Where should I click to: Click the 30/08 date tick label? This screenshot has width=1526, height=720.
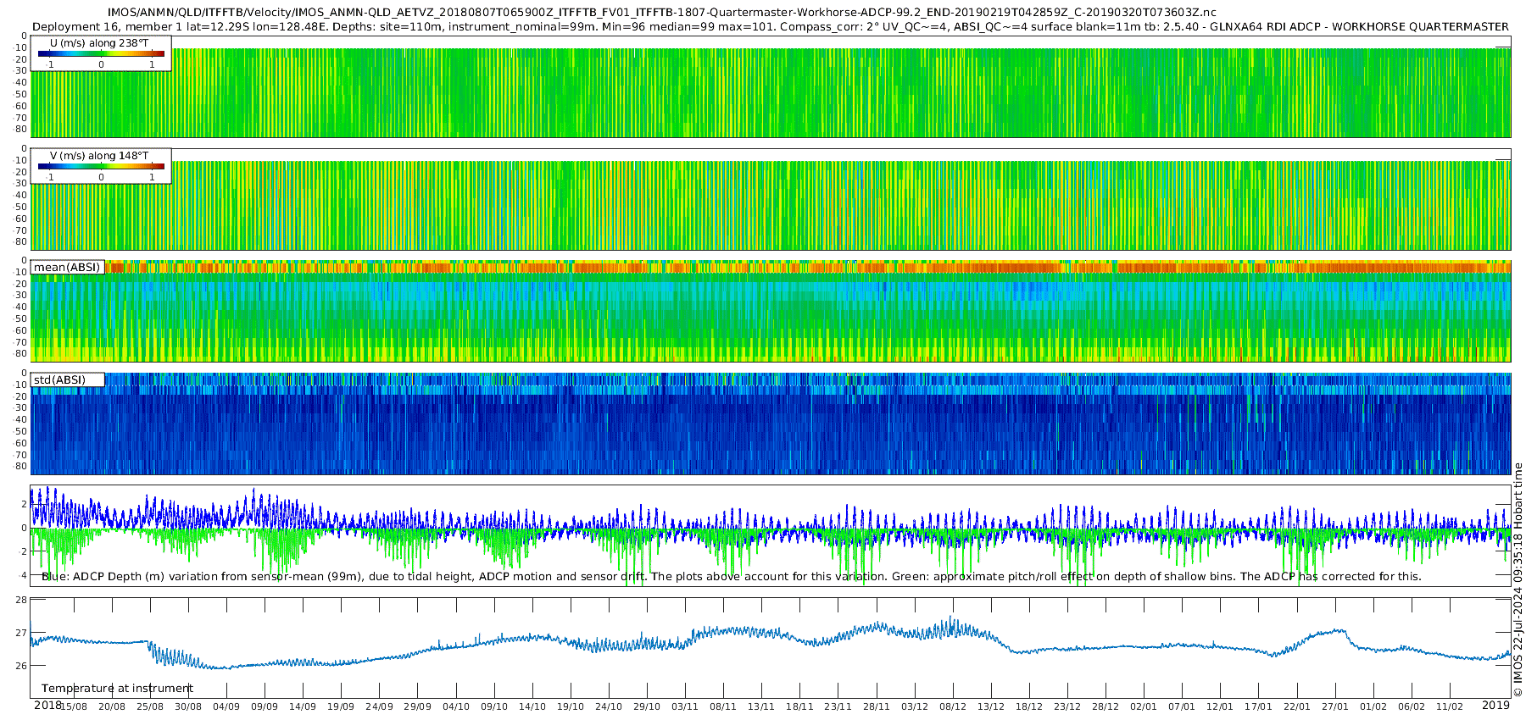188,706
